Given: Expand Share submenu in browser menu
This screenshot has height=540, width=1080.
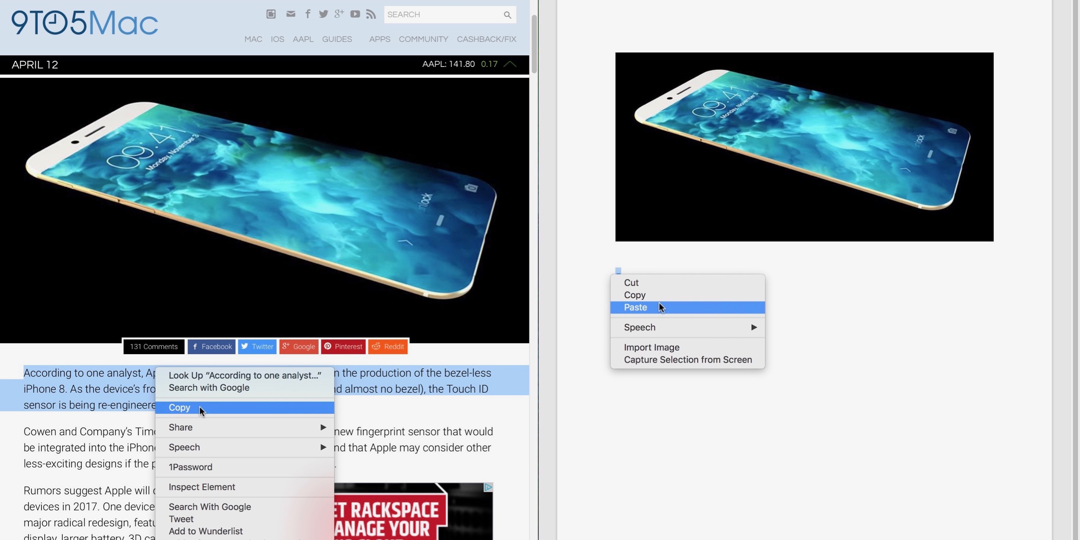Looking at the screenshot, I should (244, 427).
